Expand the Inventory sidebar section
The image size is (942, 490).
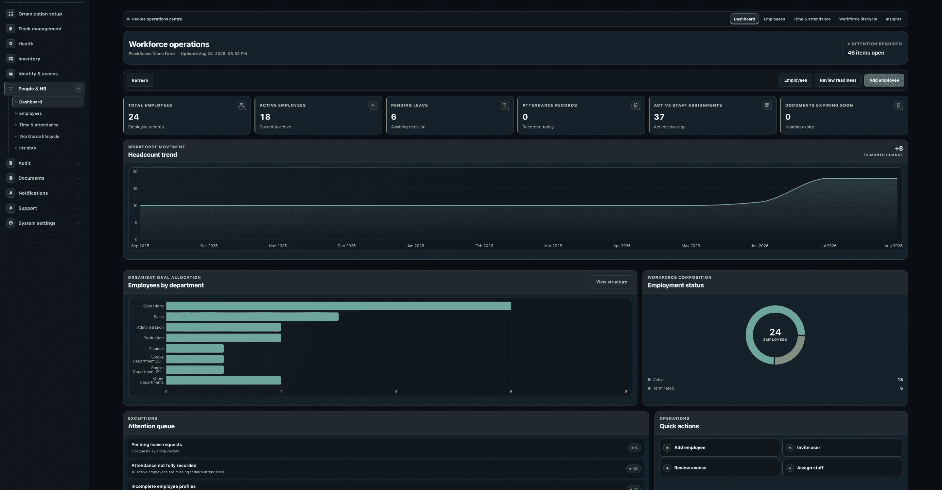(78, 59)
